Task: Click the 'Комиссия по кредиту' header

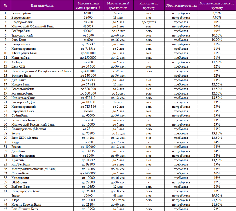Action: [x=149, y=5]
